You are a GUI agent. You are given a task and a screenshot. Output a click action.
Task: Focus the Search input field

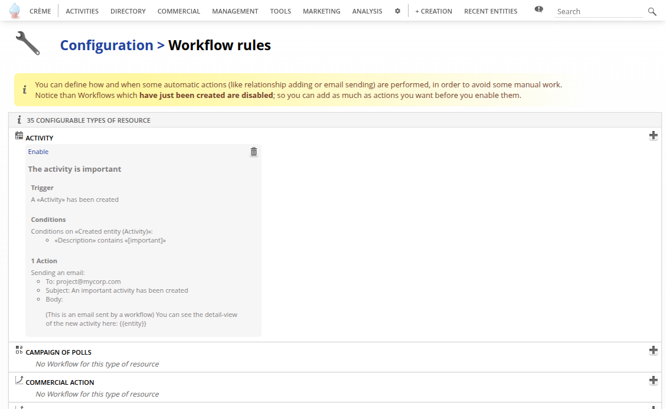point(599,11)
